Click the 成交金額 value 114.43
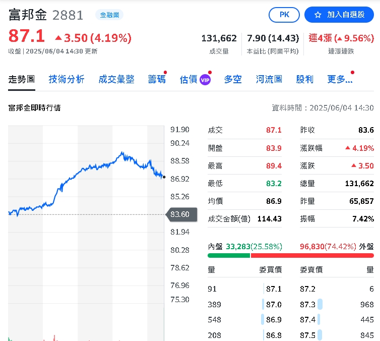This screenshot has height=341, width=380. 270,219
